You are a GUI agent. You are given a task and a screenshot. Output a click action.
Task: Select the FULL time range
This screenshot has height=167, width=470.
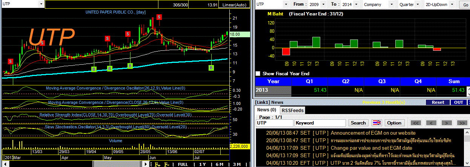(183, 164)
